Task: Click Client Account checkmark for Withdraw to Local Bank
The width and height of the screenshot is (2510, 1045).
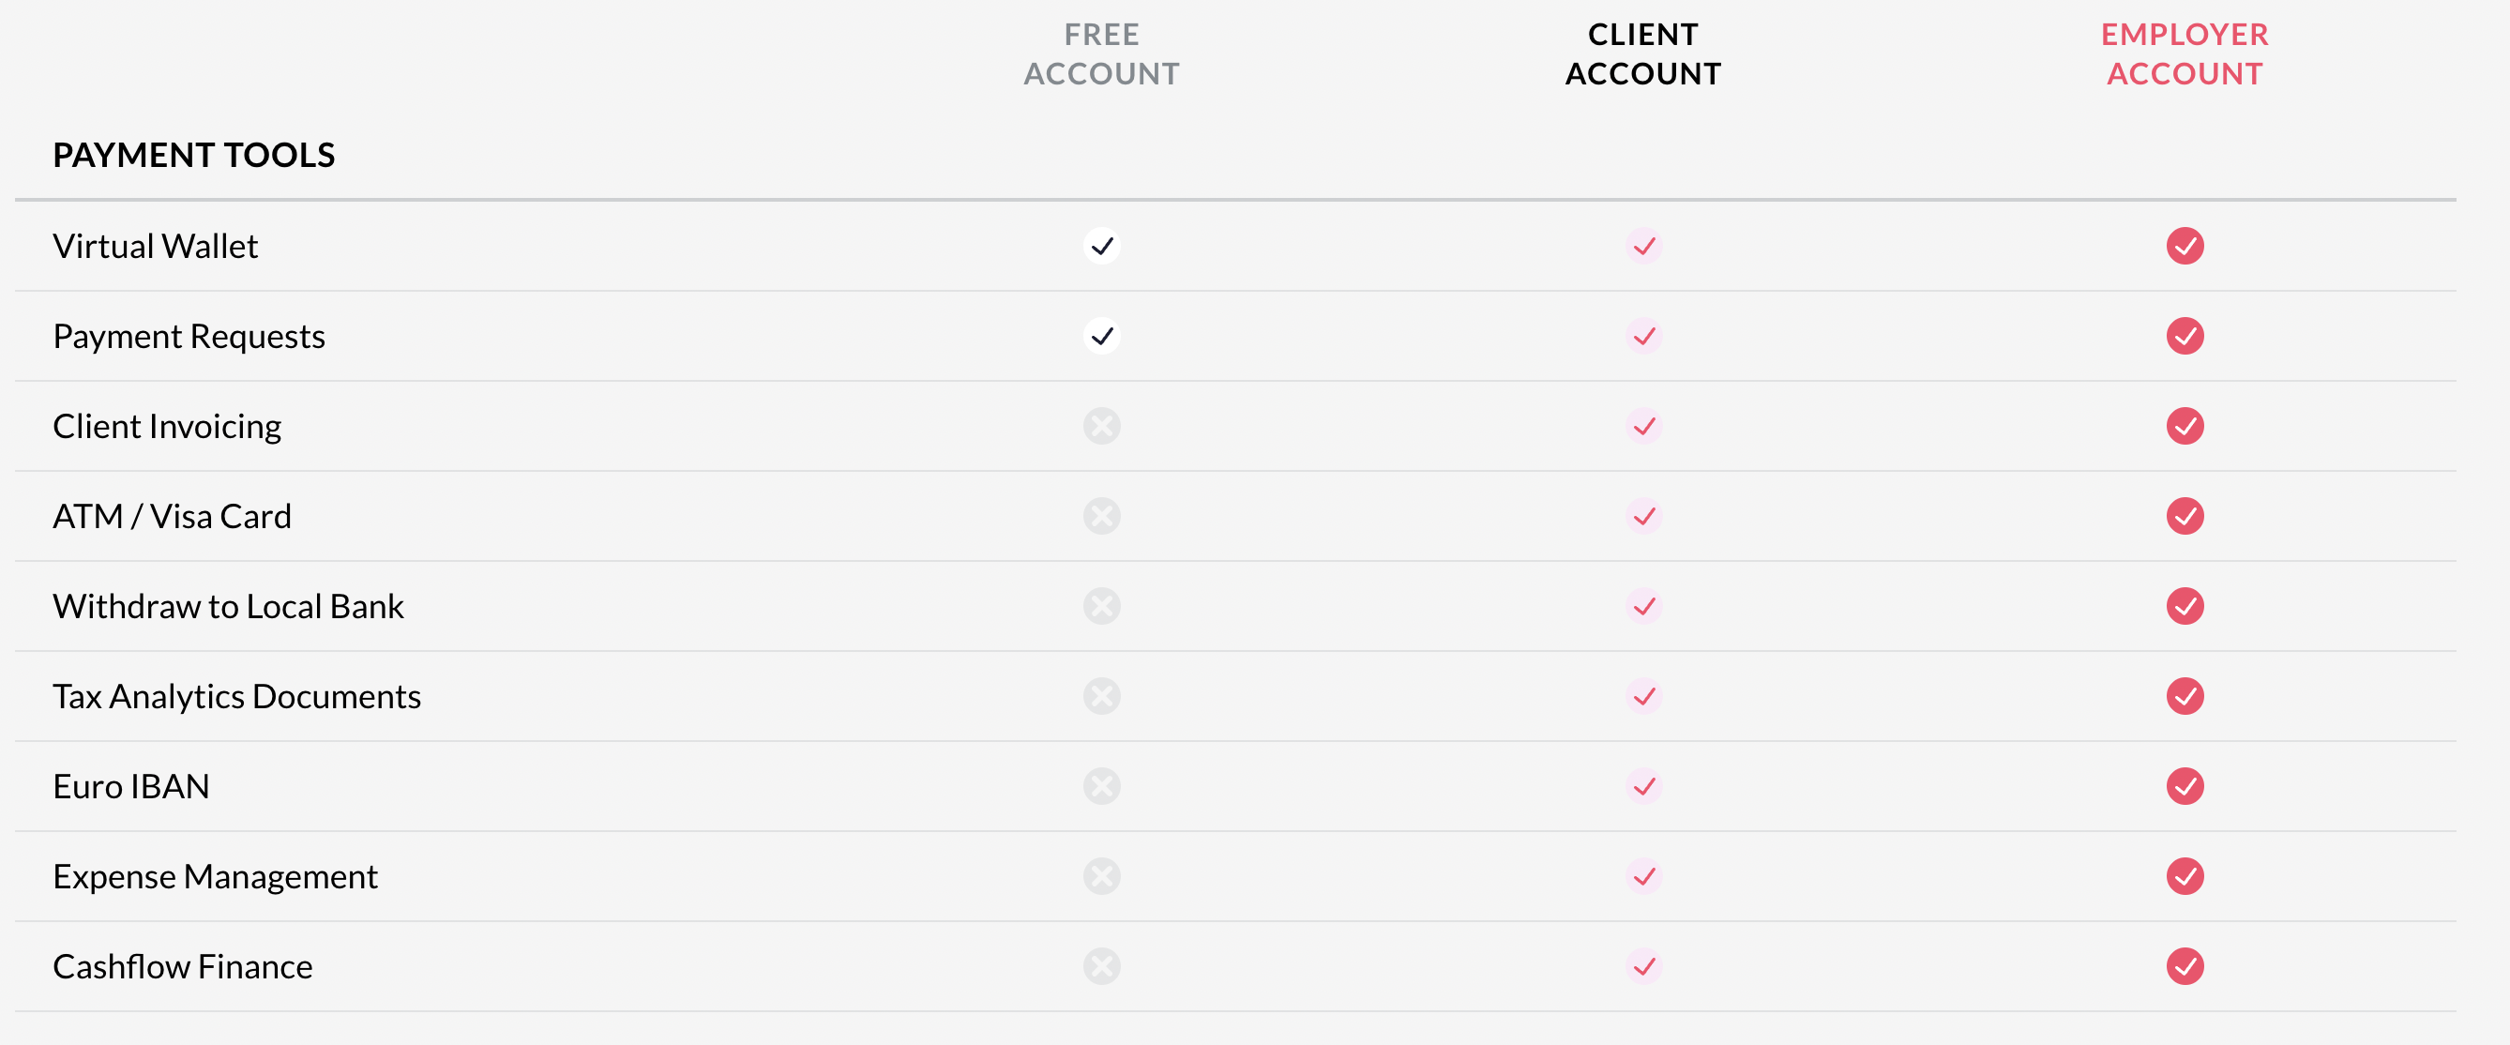Action: (x=1643, y=606)
